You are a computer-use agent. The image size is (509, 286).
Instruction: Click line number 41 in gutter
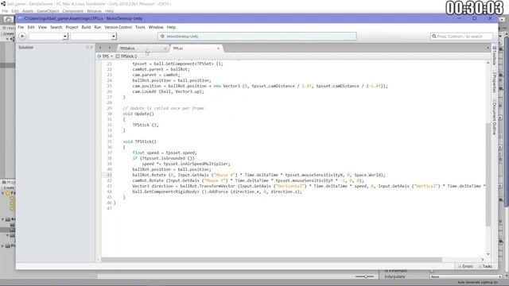tap(109, 175)
